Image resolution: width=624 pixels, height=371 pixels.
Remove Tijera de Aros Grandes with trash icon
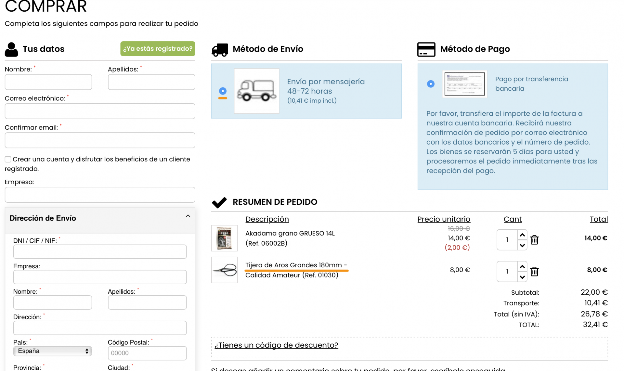pyautogui.click(x=534, y=271)
